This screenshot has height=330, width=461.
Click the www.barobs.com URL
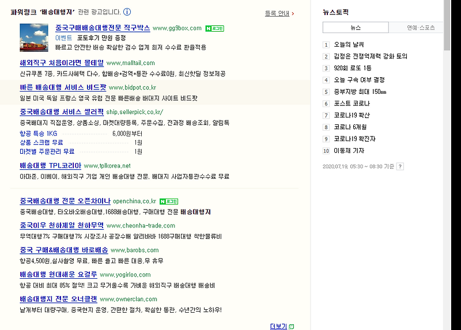(x=135, y=251)
